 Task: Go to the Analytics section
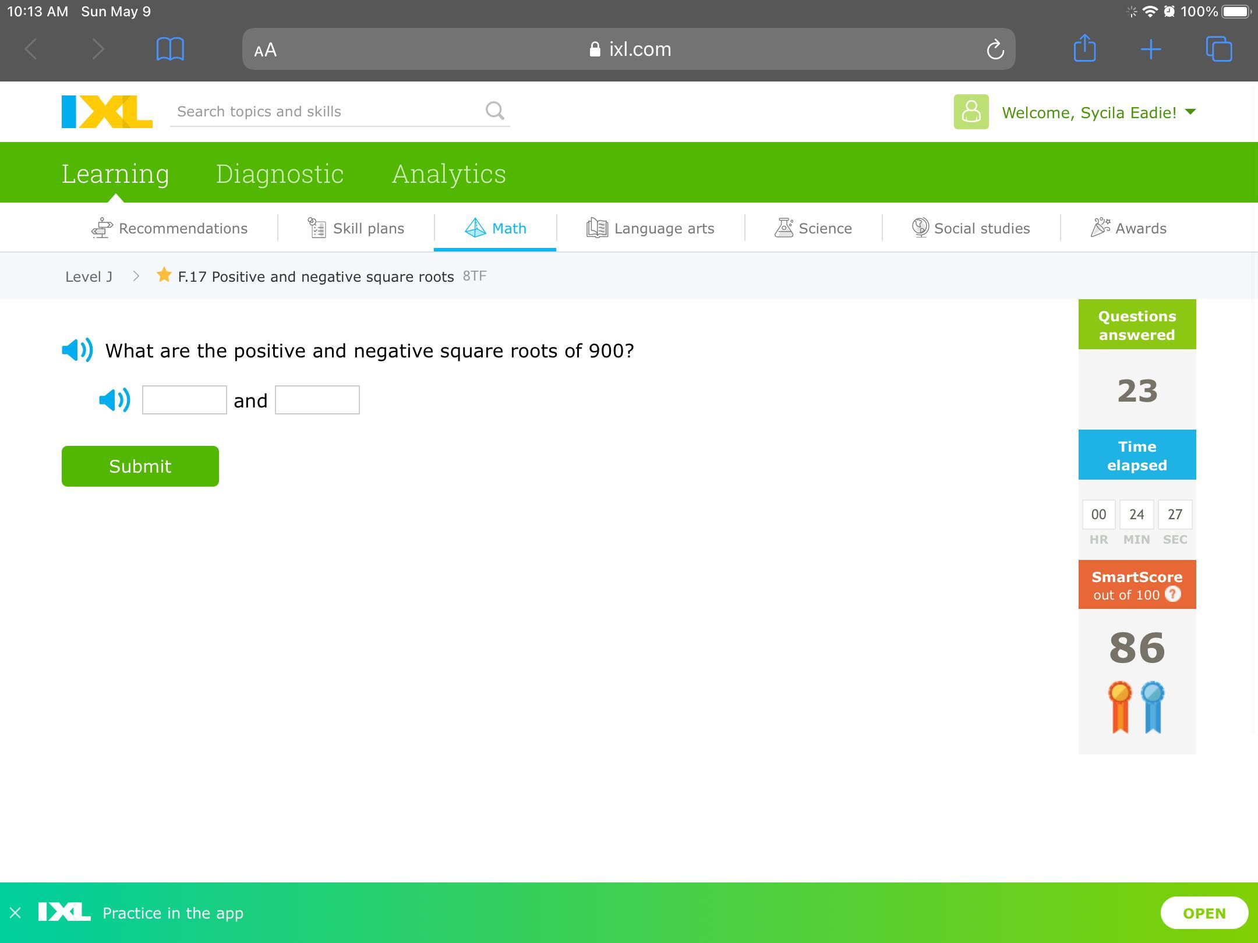(x=448, y=173)
